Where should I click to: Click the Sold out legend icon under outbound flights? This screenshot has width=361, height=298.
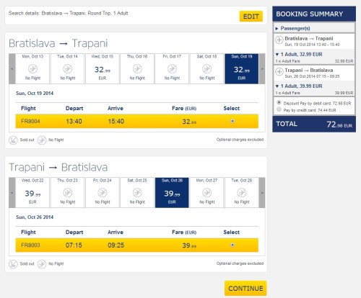pos(13,140)
